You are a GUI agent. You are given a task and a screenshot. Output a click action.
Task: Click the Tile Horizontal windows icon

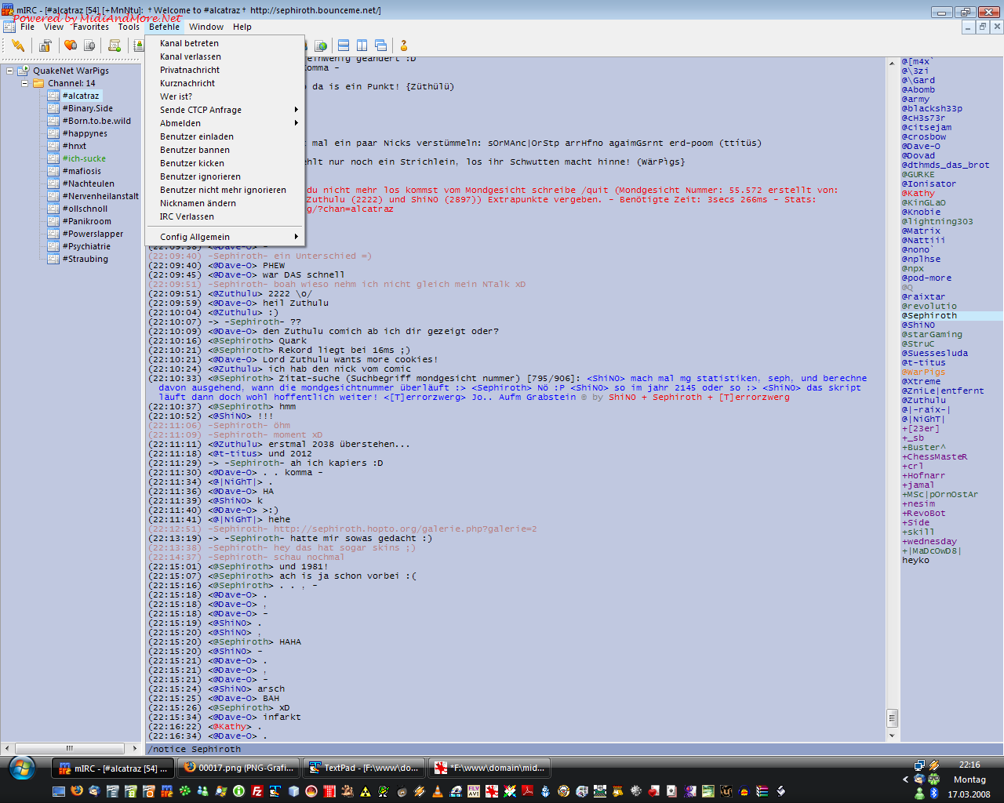tap(344, 45)
